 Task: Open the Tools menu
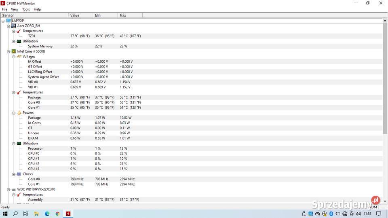coord(26,9)
